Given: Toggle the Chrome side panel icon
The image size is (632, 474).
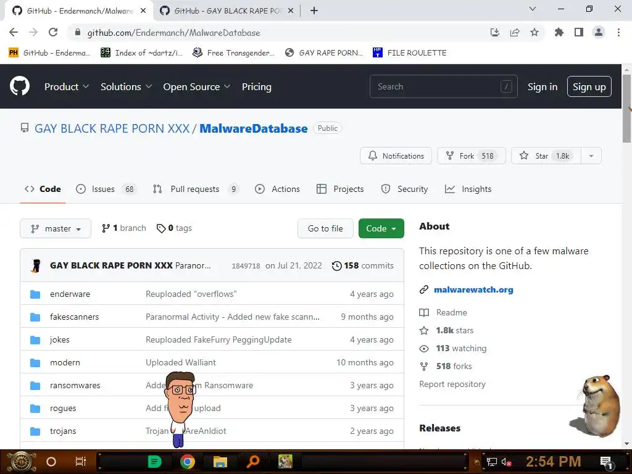Looking at the screenshot, I should point(579,32).
